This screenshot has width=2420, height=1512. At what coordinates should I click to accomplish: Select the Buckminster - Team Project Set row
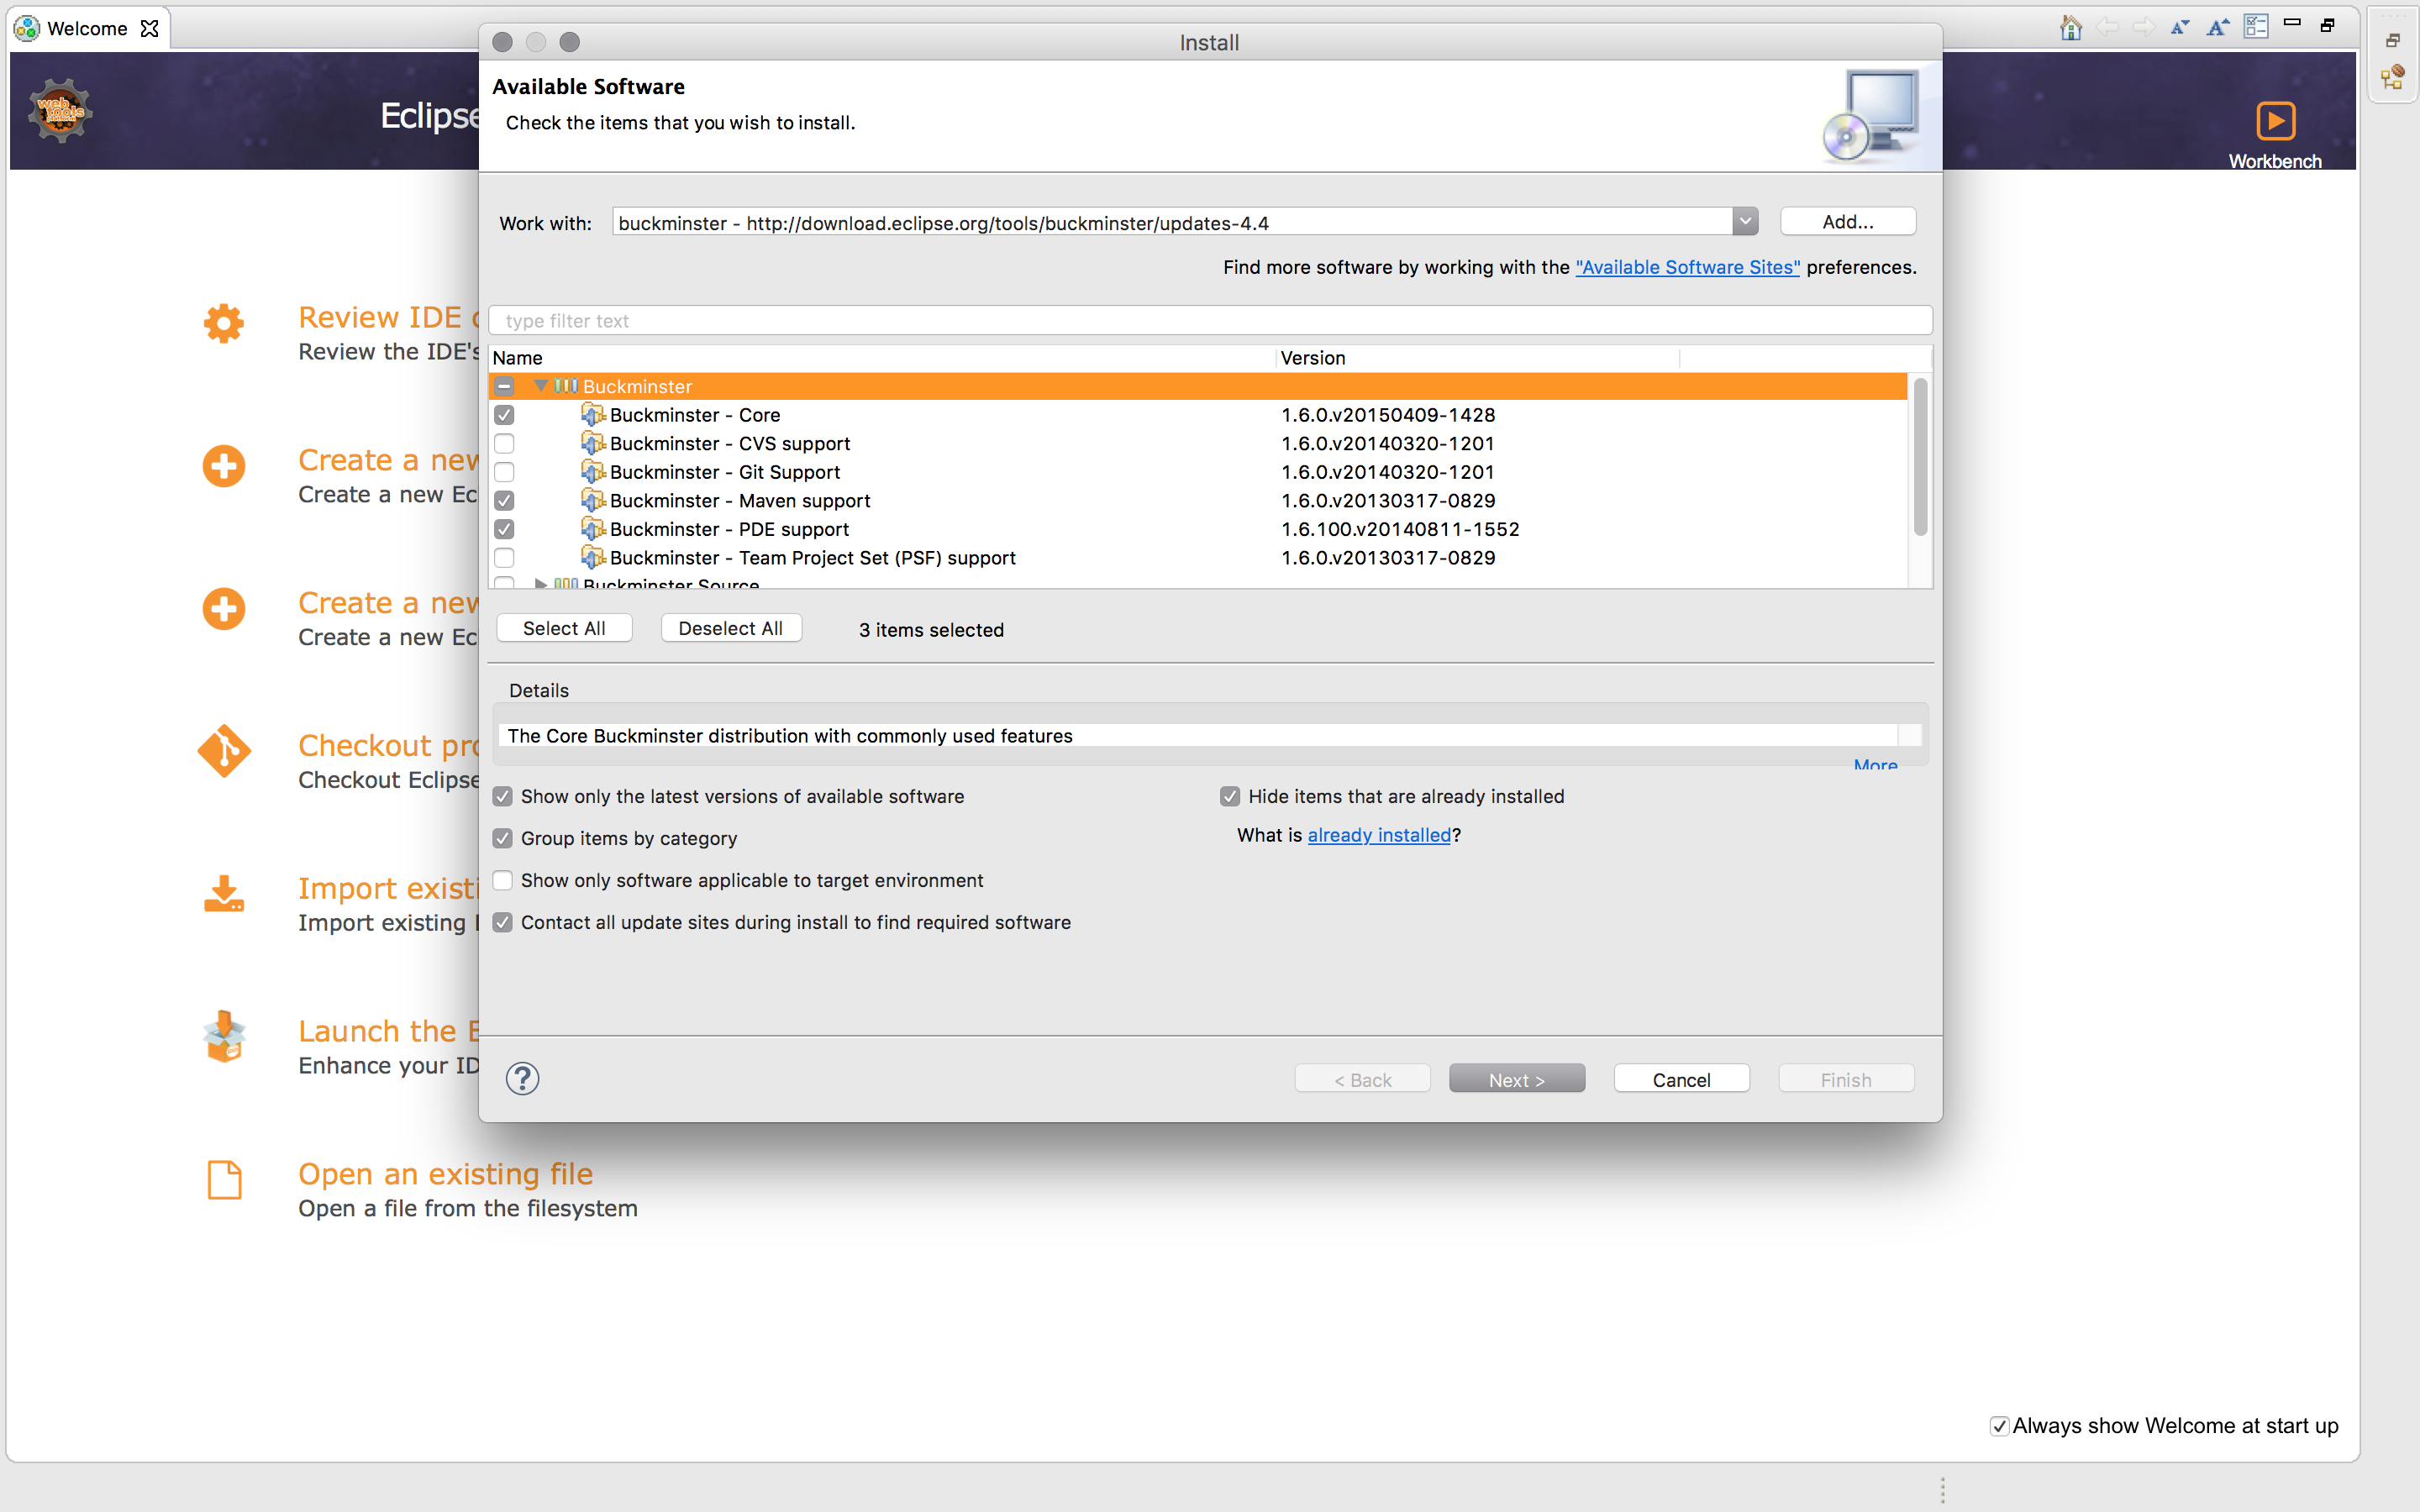1198,557
